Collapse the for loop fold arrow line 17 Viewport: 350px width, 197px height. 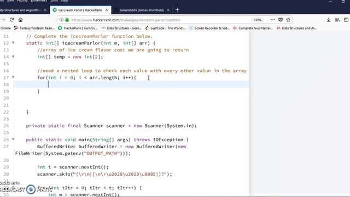point(13,77)
